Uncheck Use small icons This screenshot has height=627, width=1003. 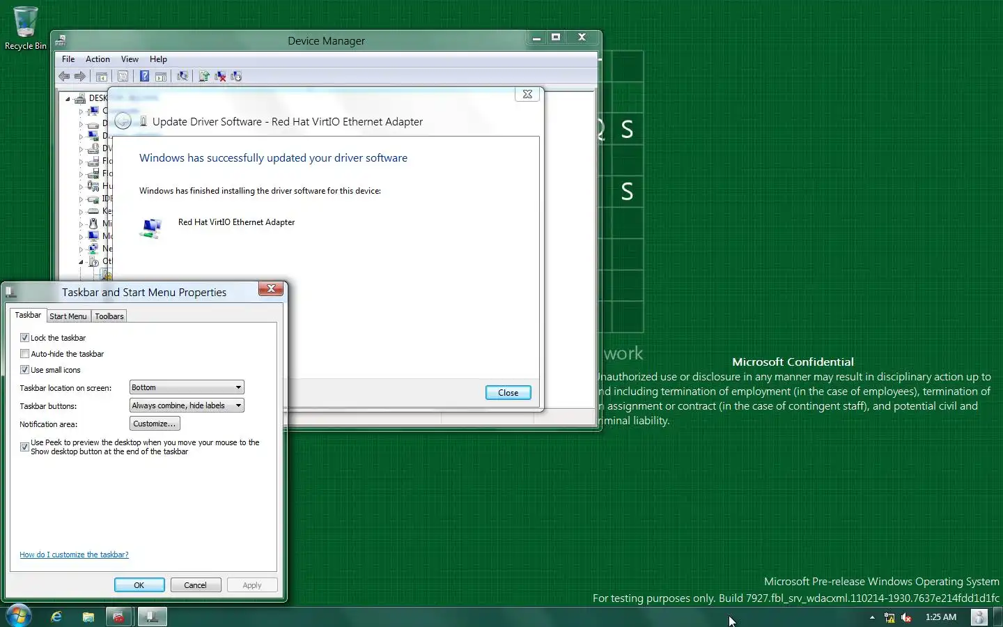pyautogui.click(x=24, y=369)
